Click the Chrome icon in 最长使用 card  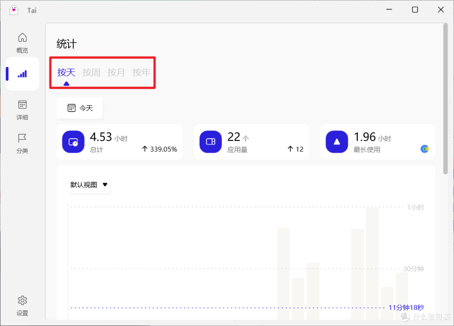point(425,149)
